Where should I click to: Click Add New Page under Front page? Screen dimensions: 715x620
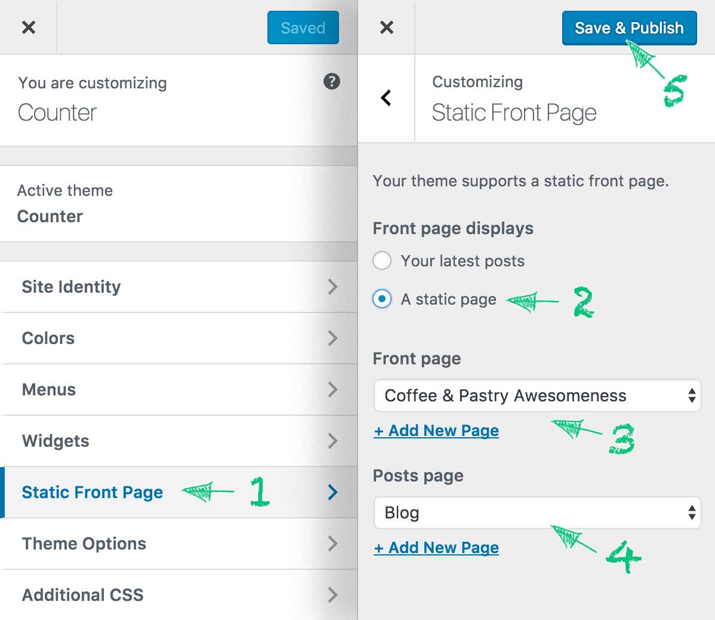(x=436, y=431)
